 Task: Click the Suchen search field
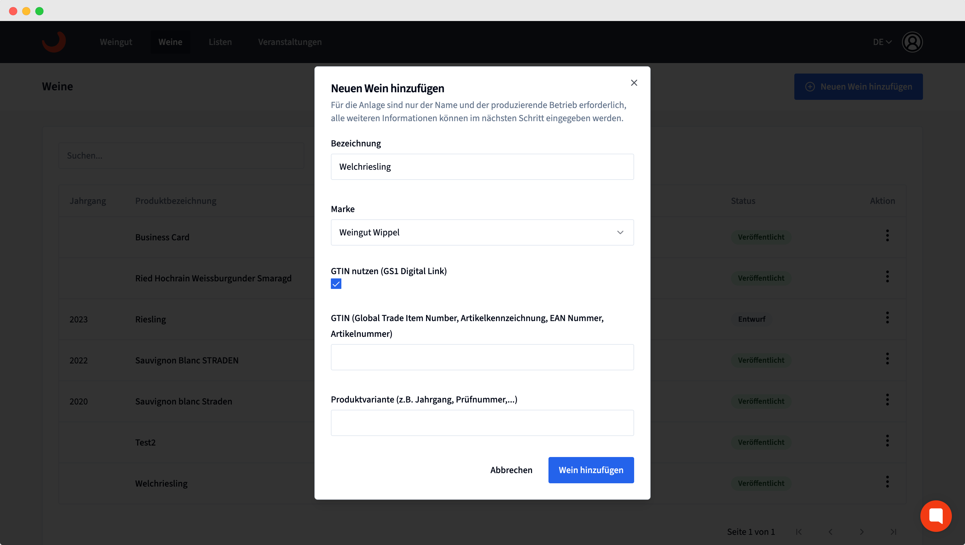point(181,156)
